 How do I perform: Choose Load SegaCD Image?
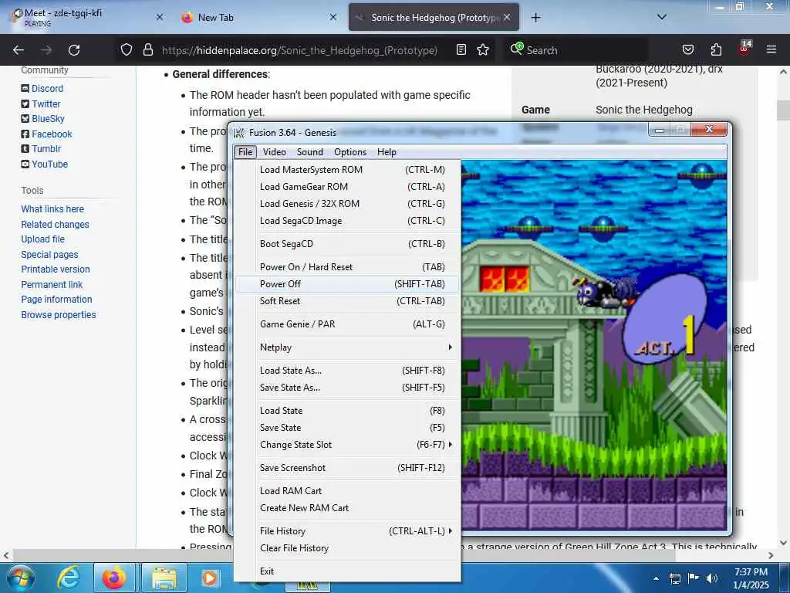(347, 221)
